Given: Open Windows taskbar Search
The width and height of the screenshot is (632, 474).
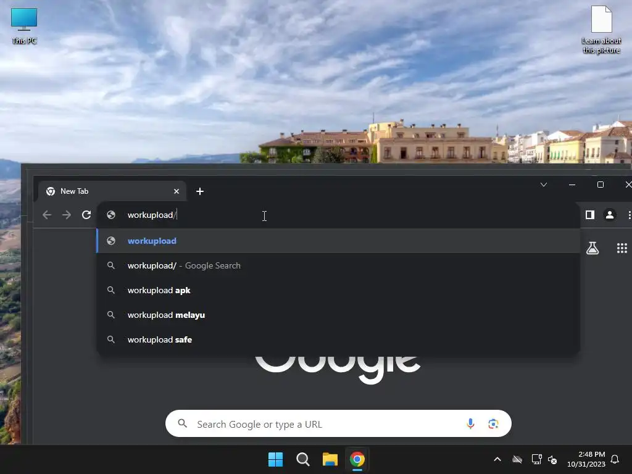Looking at the screenshot, I should [x=302, y=459].
